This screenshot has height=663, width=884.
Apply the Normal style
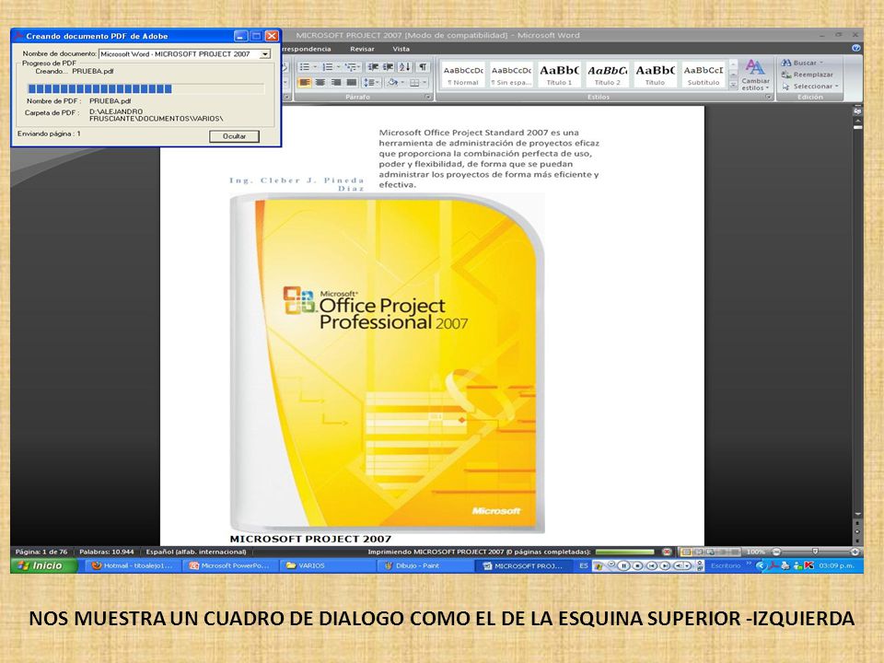pos(463,75)
